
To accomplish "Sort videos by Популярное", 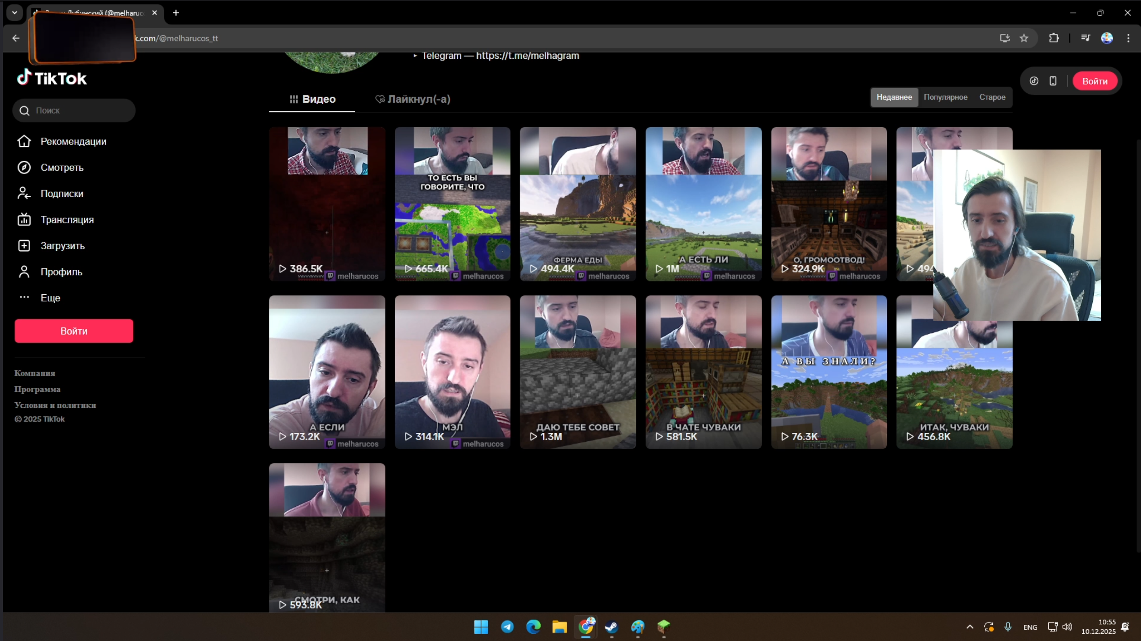I will pyautogui.click(x=945, y=97).
